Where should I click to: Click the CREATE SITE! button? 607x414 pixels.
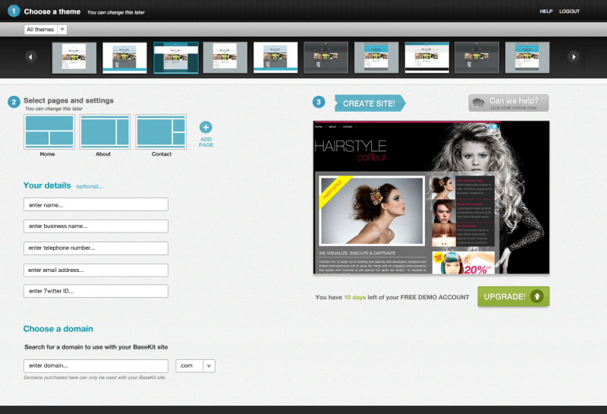pos(370,103)
